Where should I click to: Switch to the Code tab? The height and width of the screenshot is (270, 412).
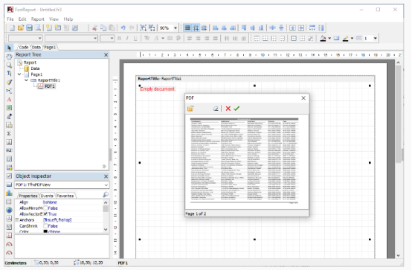(x=23, y=48)
